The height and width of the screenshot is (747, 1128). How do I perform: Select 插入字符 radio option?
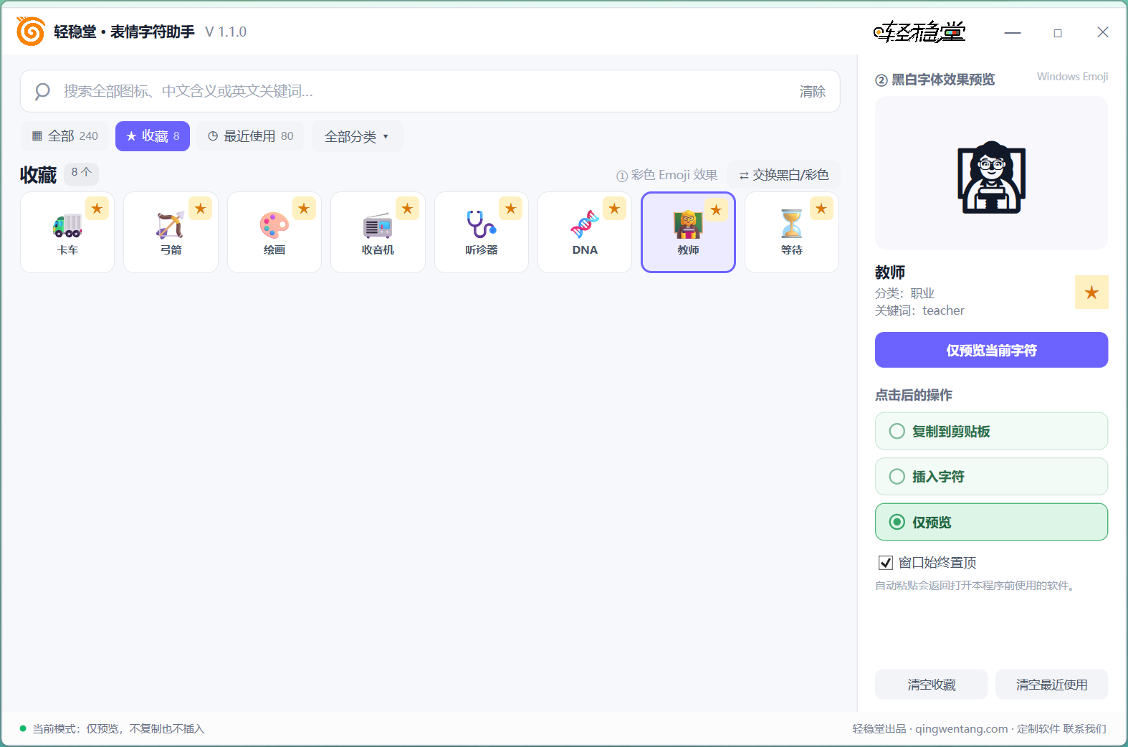pyautogui.click(x=991, y=477)
